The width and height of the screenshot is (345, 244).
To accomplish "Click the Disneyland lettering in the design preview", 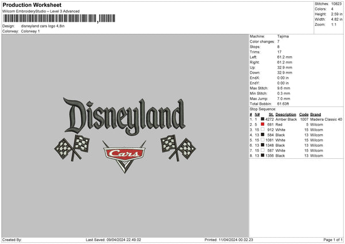I will coord(124,116).
